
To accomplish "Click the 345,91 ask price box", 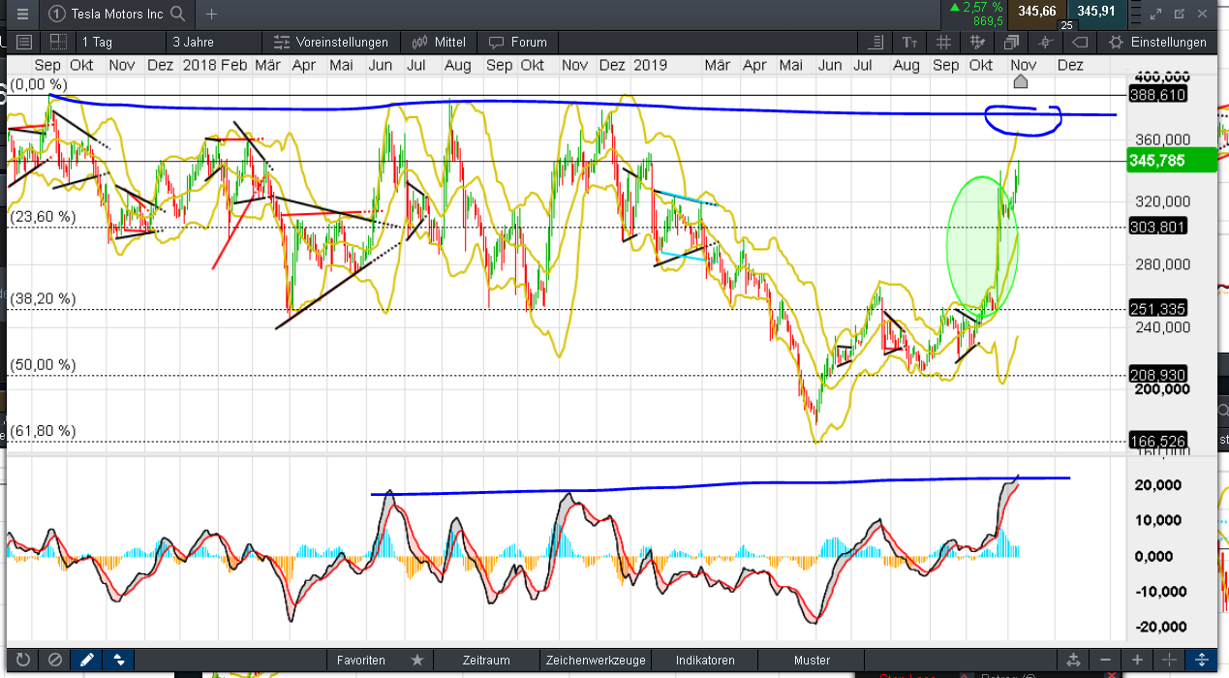I will tap(1093, 12).
